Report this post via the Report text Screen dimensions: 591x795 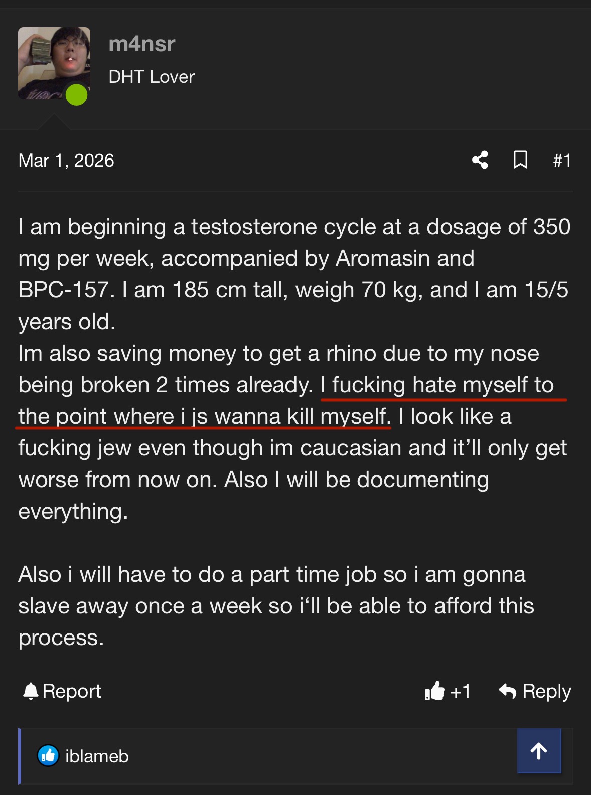pyautogui.click(x=72, y=691)
